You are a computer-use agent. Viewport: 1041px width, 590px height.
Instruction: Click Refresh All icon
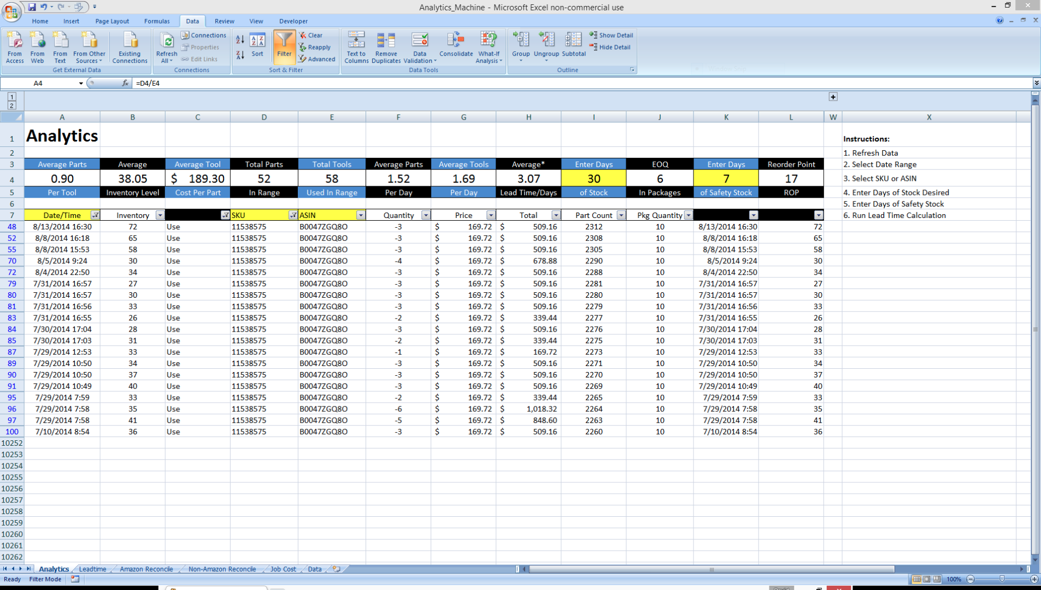tap(167, 41)
